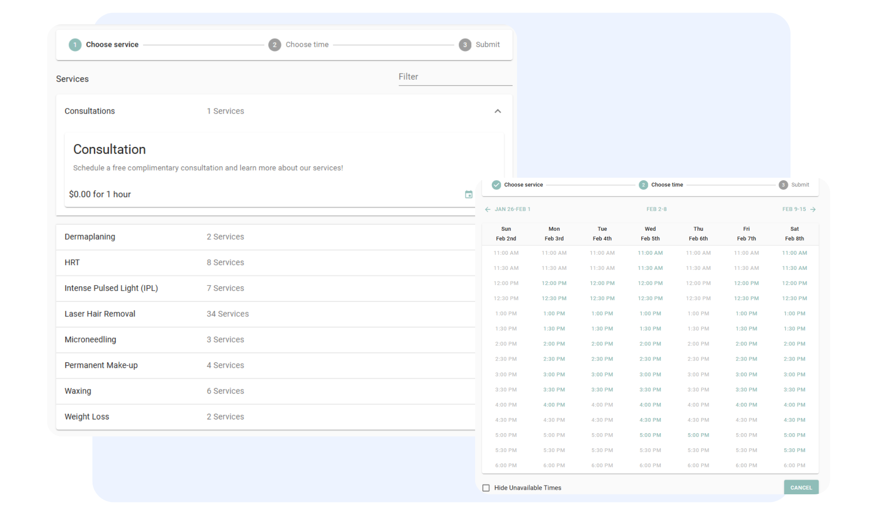Click the calendar icon on Consultation card
Image resolution: width=884 pixels, height=515 pixels.
coord(468,195)
